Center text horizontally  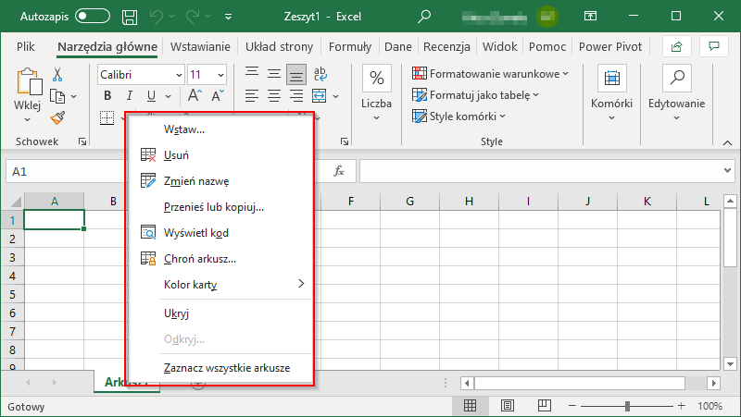[274, 96]
